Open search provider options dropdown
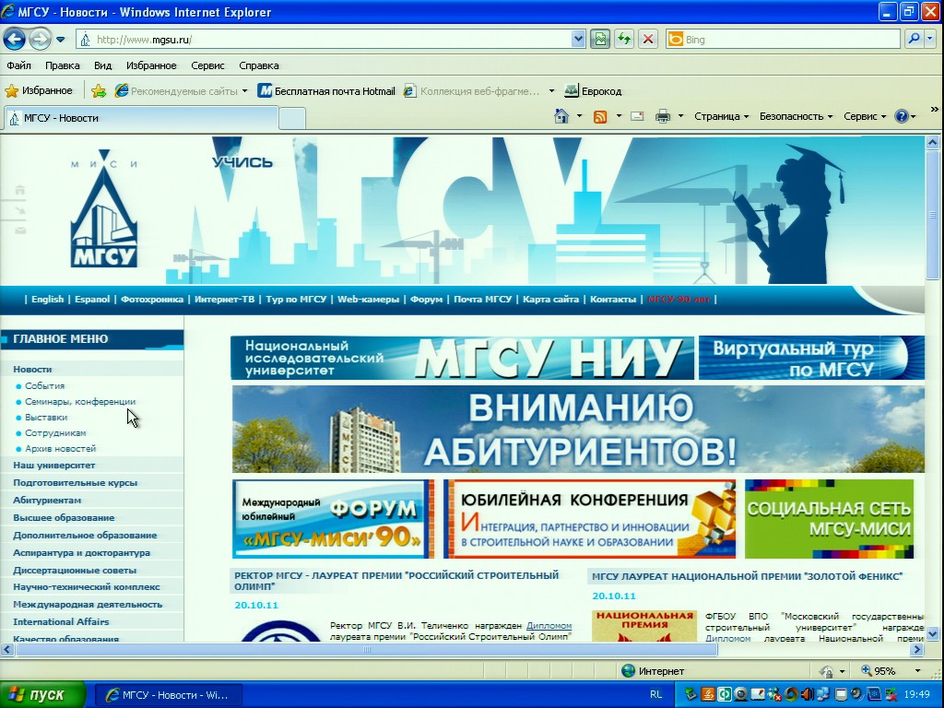 [930, 39]
